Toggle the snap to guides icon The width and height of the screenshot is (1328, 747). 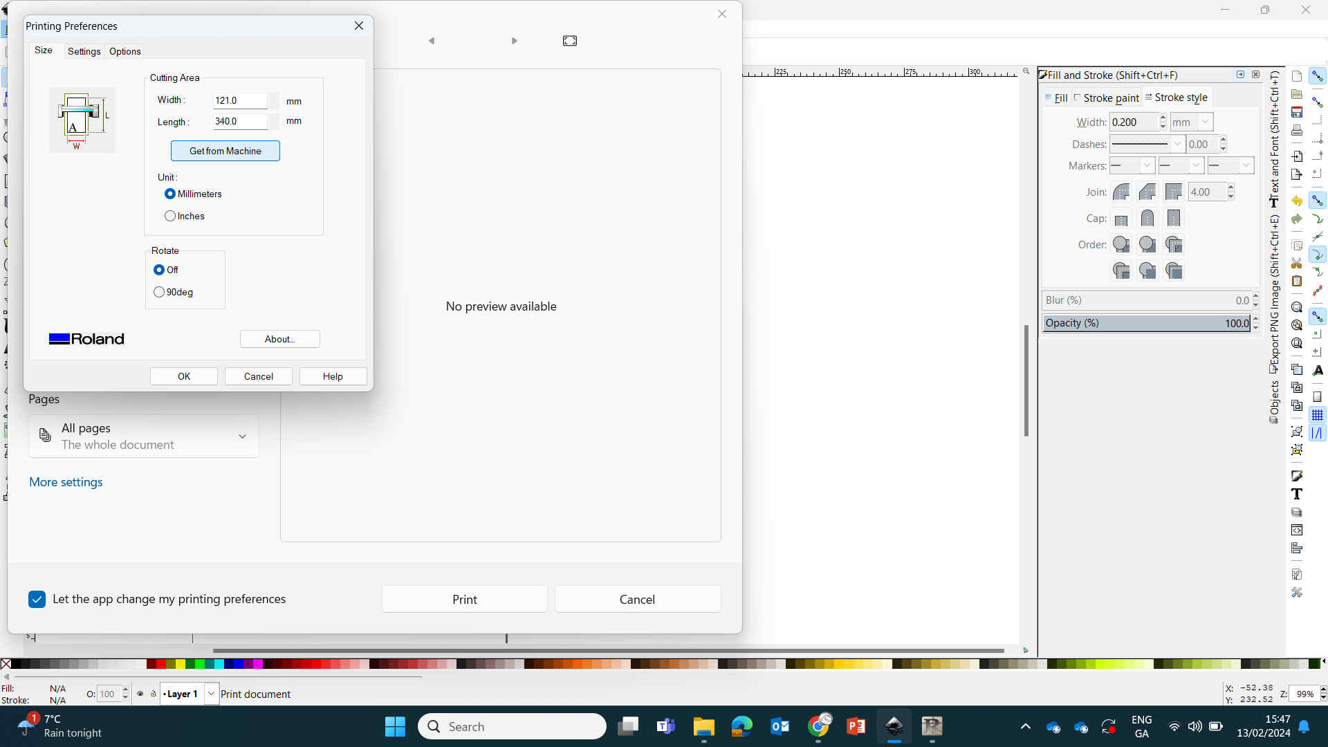1318,433
